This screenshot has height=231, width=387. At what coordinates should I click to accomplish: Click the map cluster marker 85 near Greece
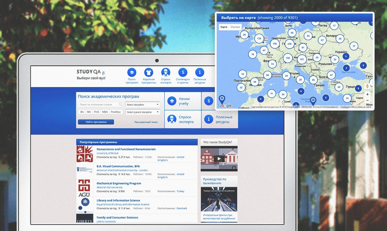coord(313,80)
